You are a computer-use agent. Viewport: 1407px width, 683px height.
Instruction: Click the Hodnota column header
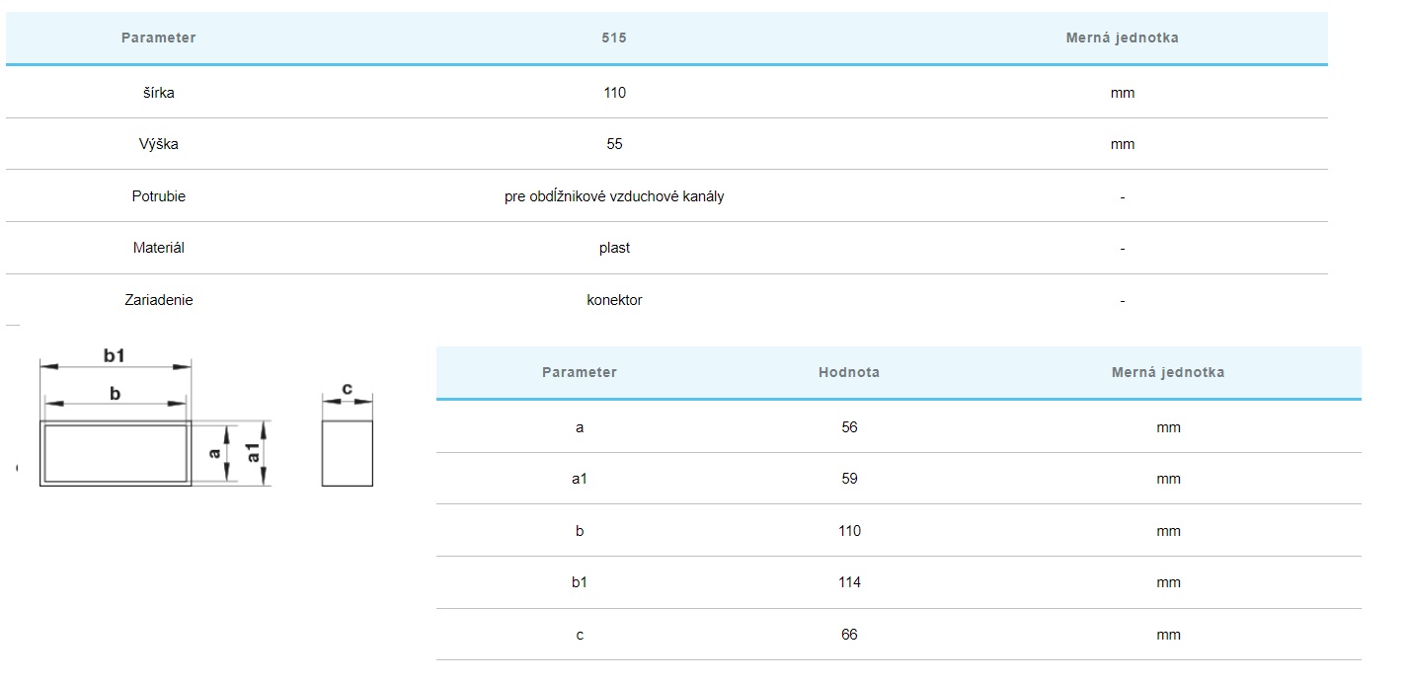click(848, 372)
